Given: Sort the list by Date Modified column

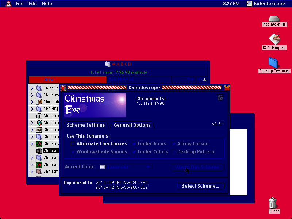Looking at the screenshot, I should 139,80.
